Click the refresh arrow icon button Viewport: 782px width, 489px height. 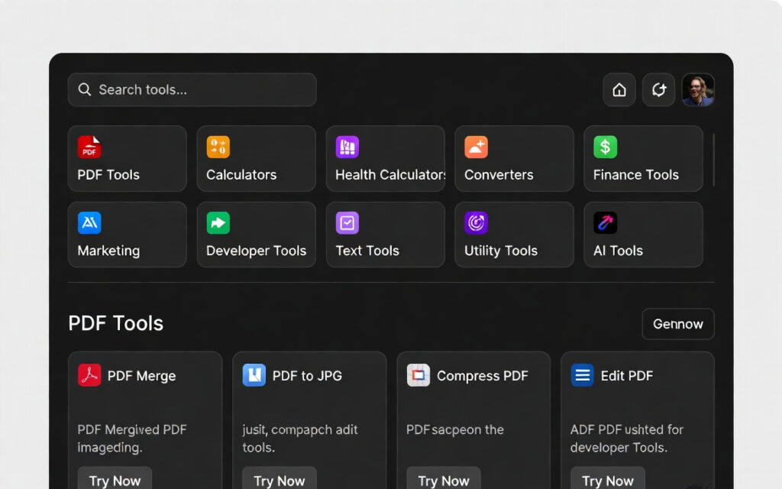pyautogui.click(x=658, y=90)
